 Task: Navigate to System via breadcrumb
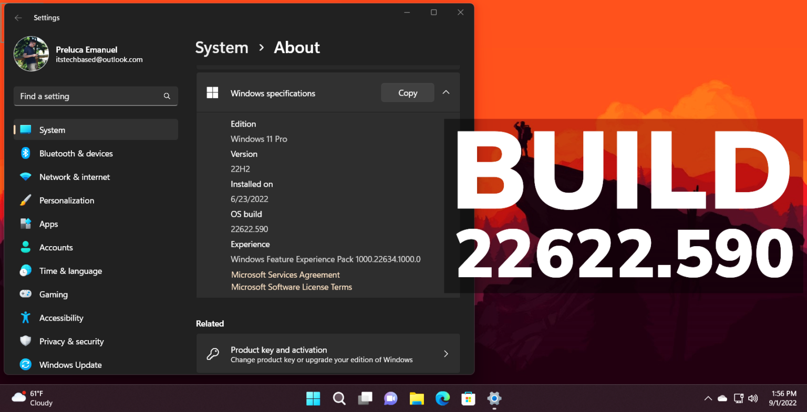(x=221, y=47)
